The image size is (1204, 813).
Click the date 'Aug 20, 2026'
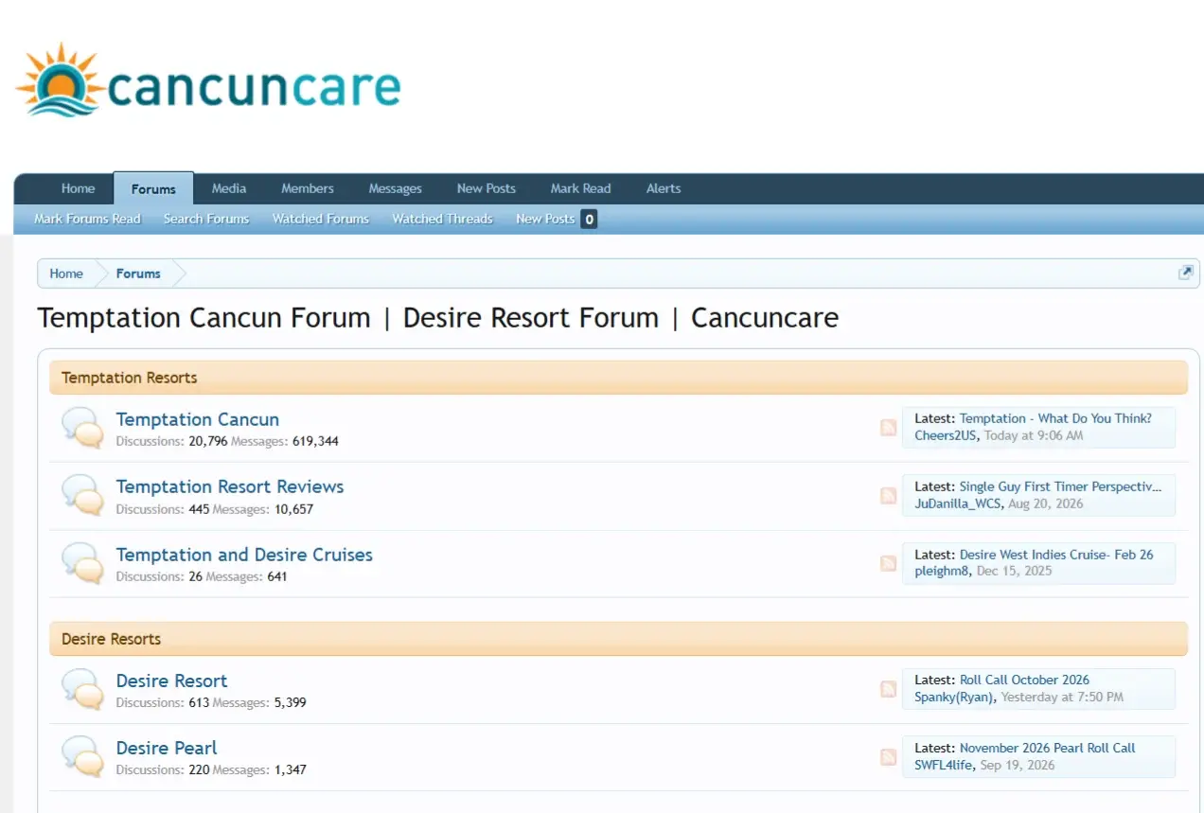(1046, 504)
